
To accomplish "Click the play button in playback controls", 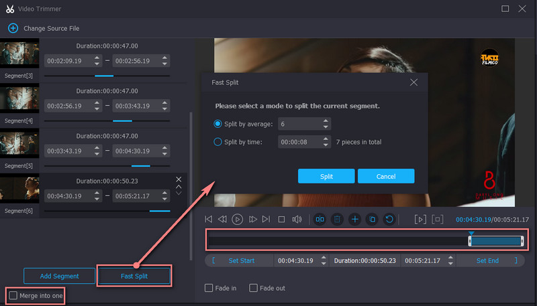I will tap(238, 219).
